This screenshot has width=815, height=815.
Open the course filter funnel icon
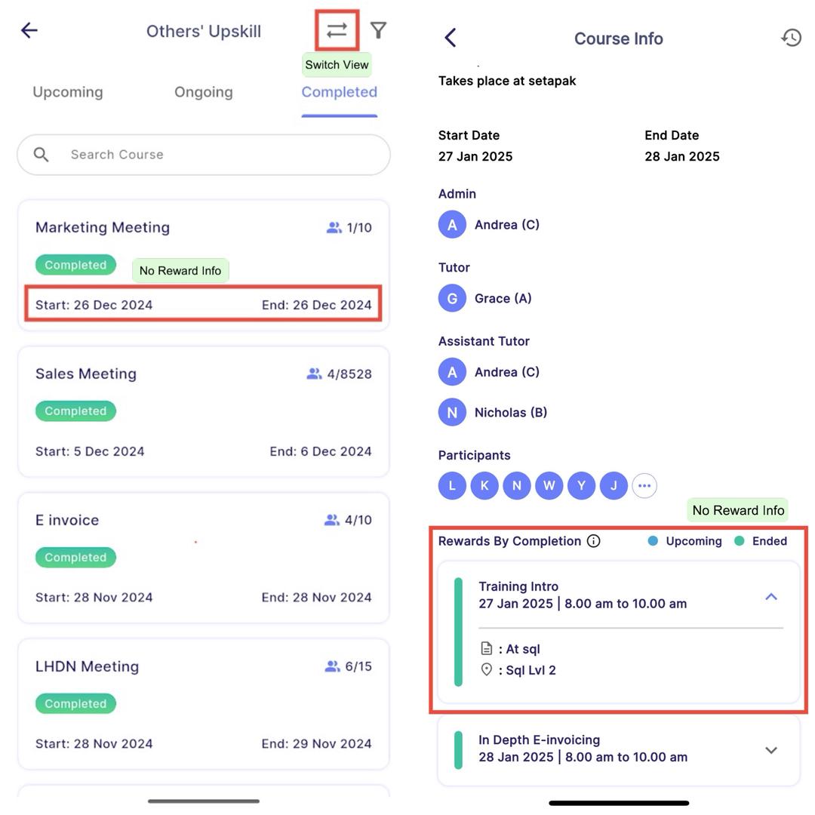click(x=378, y=30)
